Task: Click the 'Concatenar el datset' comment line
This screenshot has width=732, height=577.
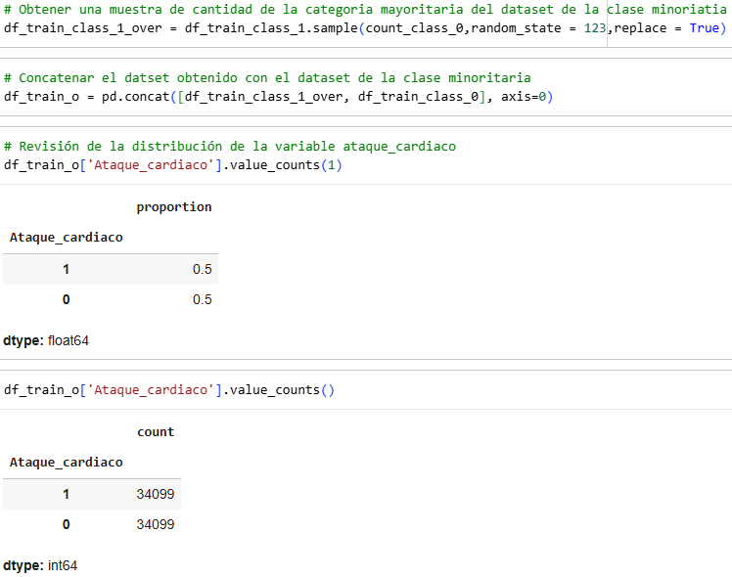Action: tap(267, 78)
